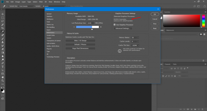
Task: Click Huge Pixel Dimensions cache preset
Action: (x=80, y=48)
